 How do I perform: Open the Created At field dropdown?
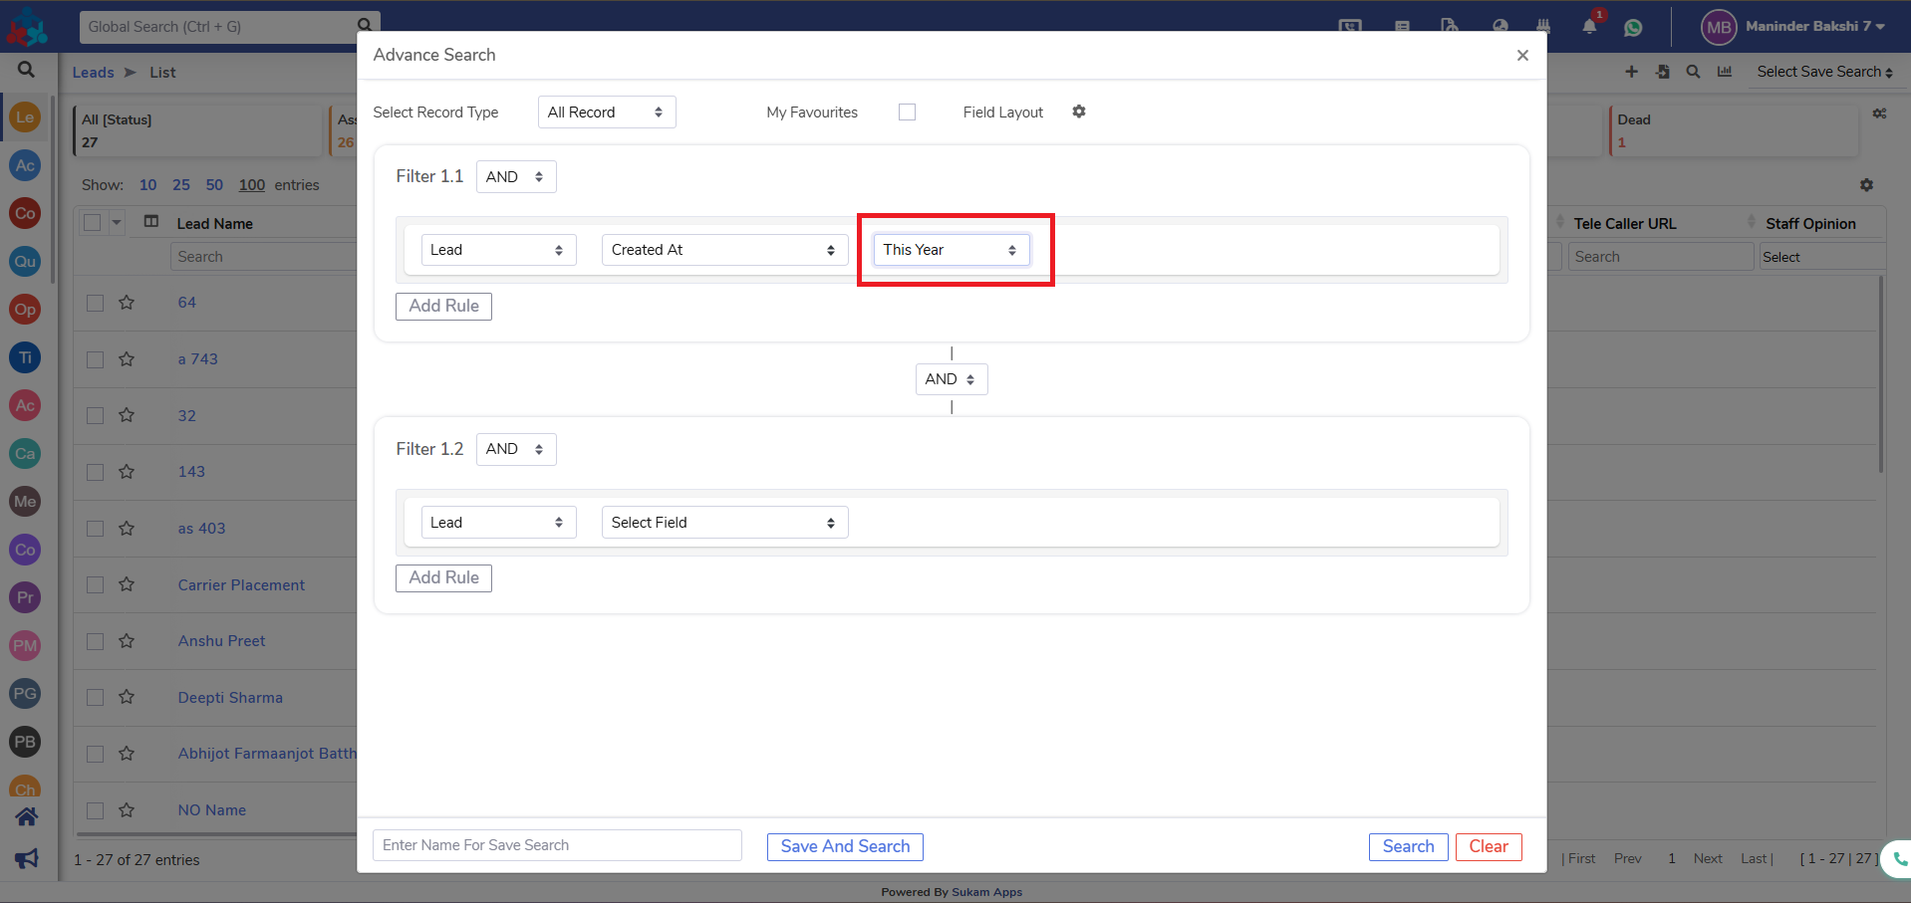724,250
